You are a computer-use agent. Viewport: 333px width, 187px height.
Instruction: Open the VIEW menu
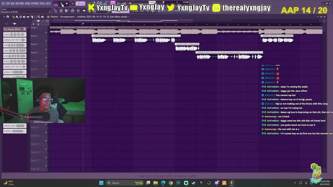click(x=27, y=3)
